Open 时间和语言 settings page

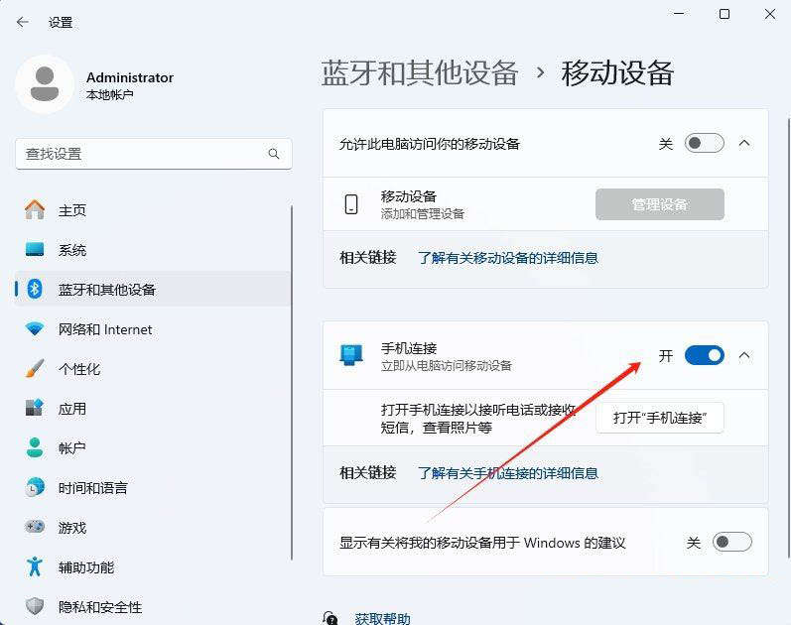(x=92, y=488)
